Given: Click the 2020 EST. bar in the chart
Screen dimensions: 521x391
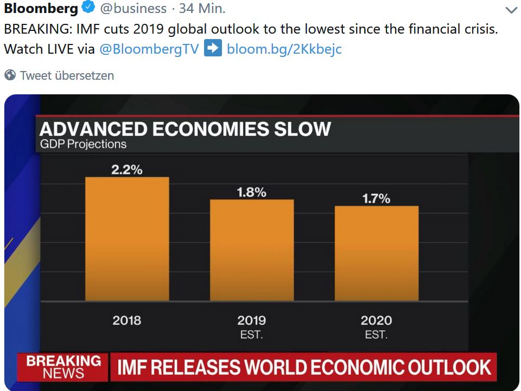Looking at the screenshot, I should pyautogui.click(x=377, y=252).
